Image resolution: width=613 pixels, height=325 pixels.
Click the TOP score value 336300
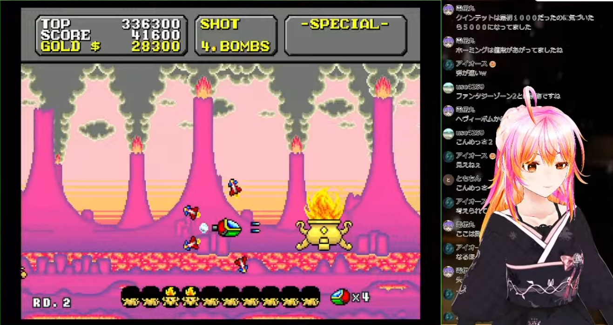point(151,24)
